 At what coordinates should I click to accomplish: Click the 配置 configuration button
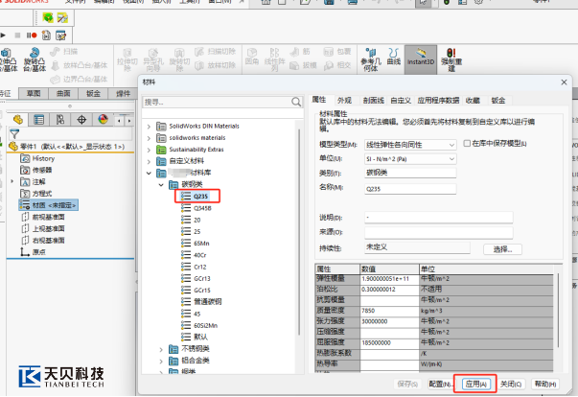440,384
